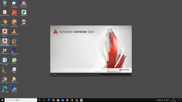Select the Mozilla Thunderbird desktop shortcut
182x102 pixels.
(14, 4)
